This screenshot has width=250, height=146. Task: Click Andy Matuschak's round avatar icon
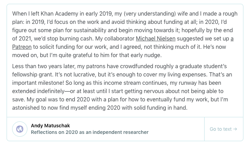coord(20,129)
